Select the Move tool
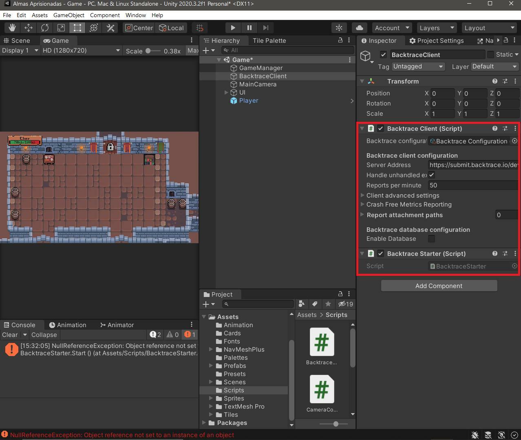Screen dimensions: 521x440 click(29, 28)
